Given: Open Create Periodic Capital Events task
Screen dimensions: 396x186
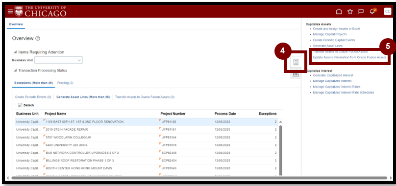Looking at the screenshot, I should click(334, 40).
